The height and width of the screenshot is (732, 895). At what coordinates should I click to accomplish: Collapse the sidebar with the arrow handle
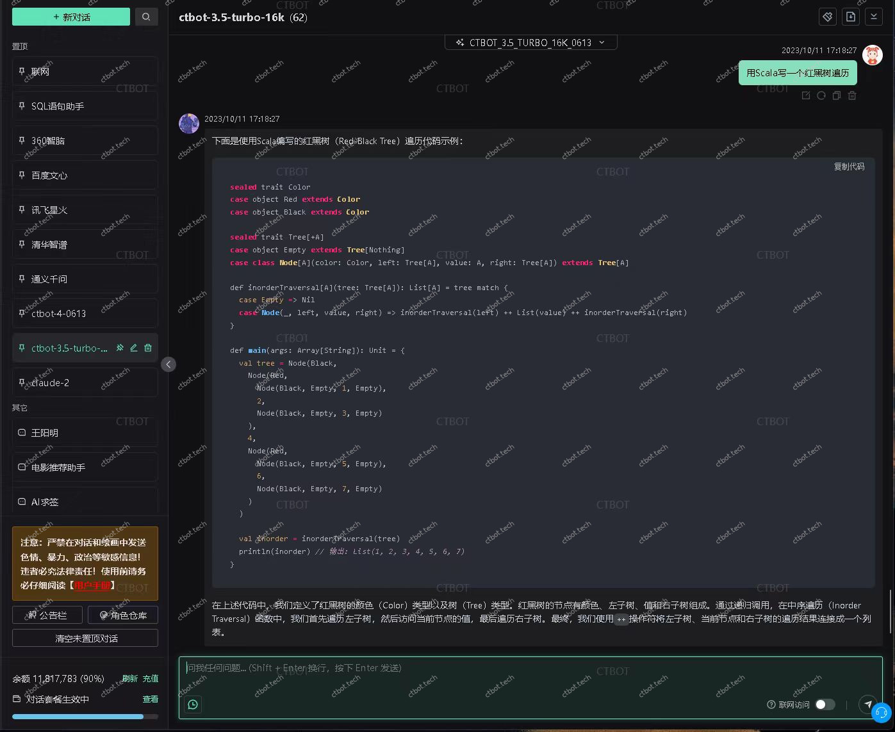[x=168, y=364]
